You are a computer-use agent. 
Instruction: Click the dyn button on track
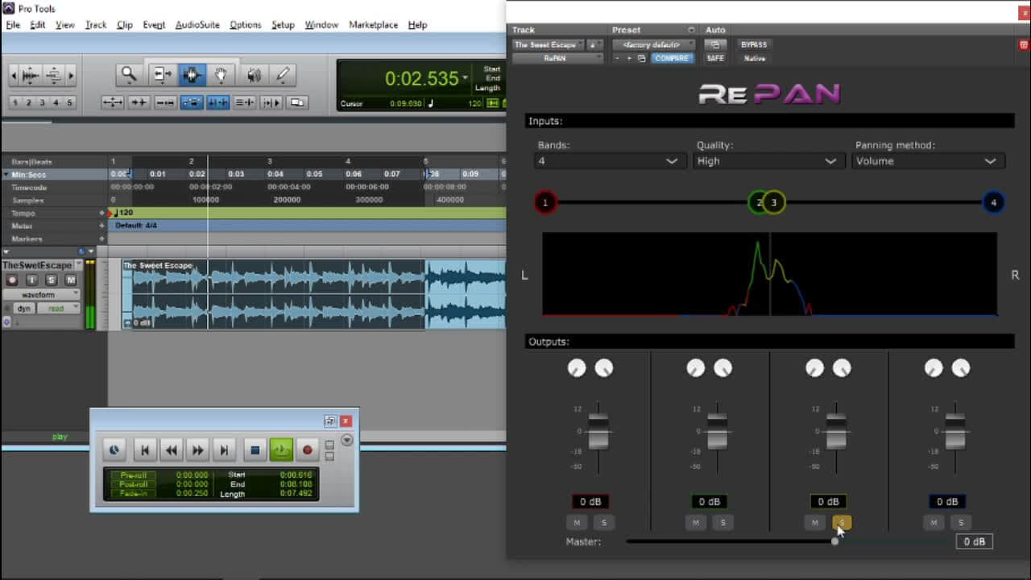[24, 309]
